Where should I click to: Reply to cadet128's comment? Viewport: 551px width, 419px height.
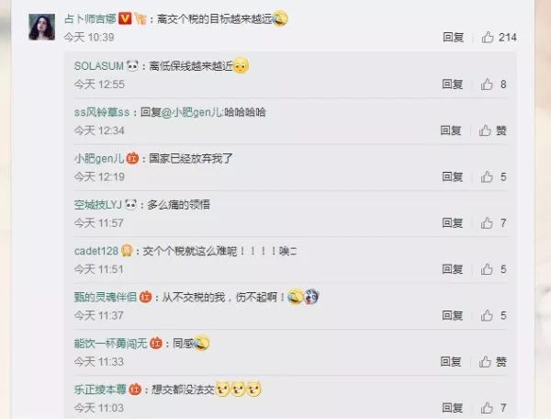click(x=452, y=269)
